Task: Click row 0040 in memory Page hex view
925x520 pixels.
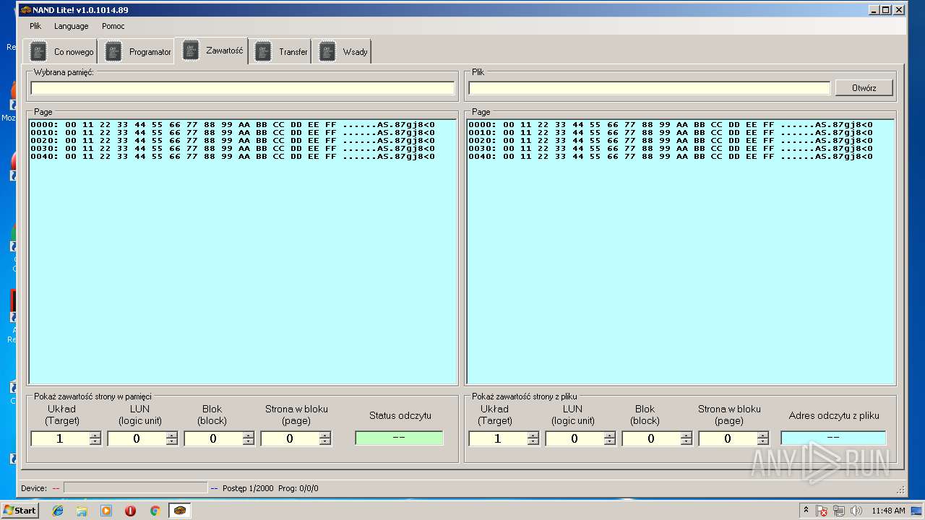Action: pos(233,156)
